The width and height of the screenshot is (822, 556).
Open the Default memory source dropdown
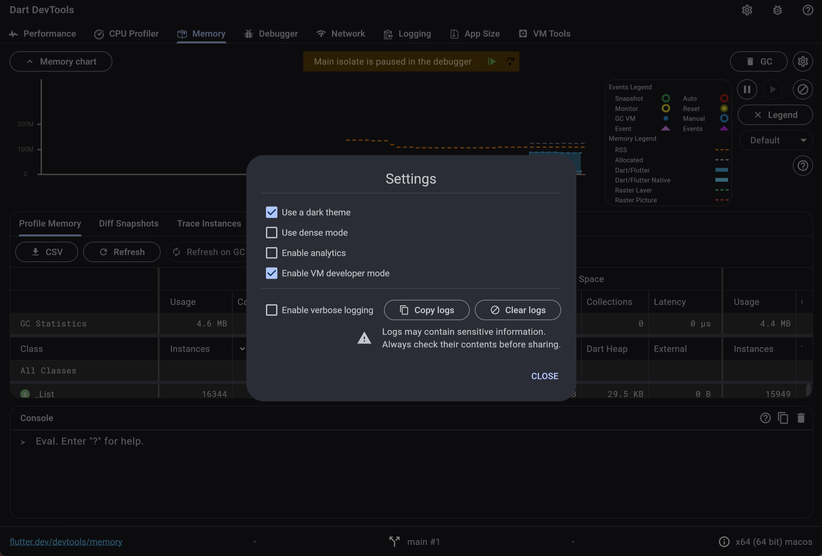776,140
